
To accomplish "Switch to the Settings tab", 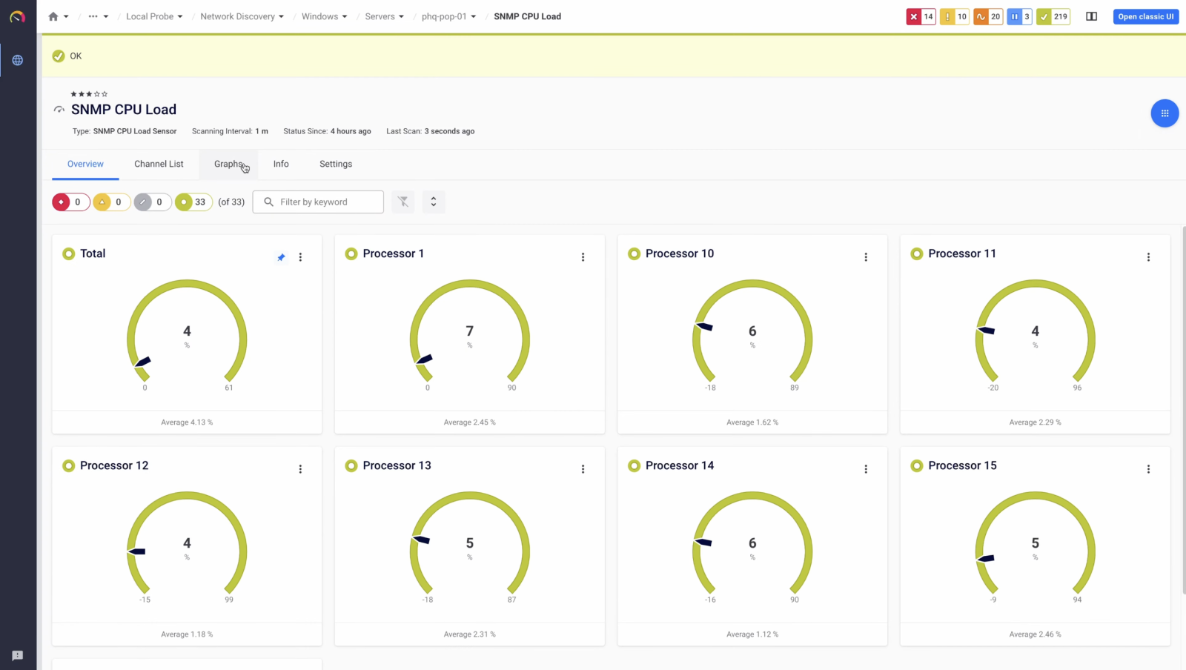I will [336, 164].
